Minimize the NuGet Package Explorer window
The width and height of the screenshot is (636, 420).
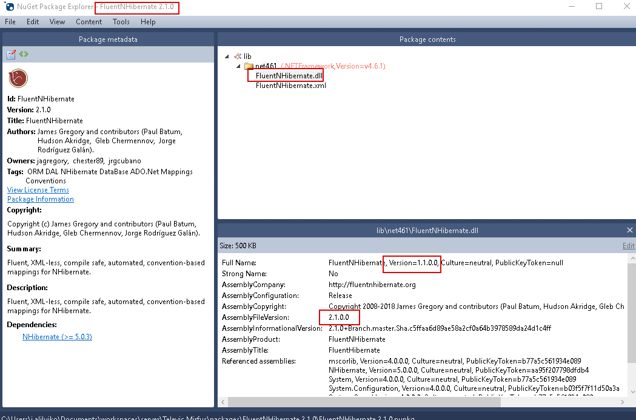click(572, 7)
